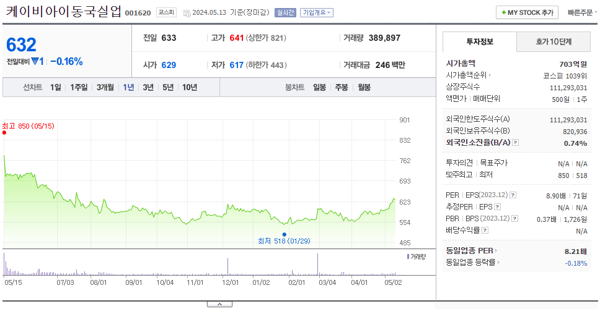Viewport: 600px width, 309px height.
Task: Switch to the 호가10단계 tab
Action: click(x=554, y=41)
